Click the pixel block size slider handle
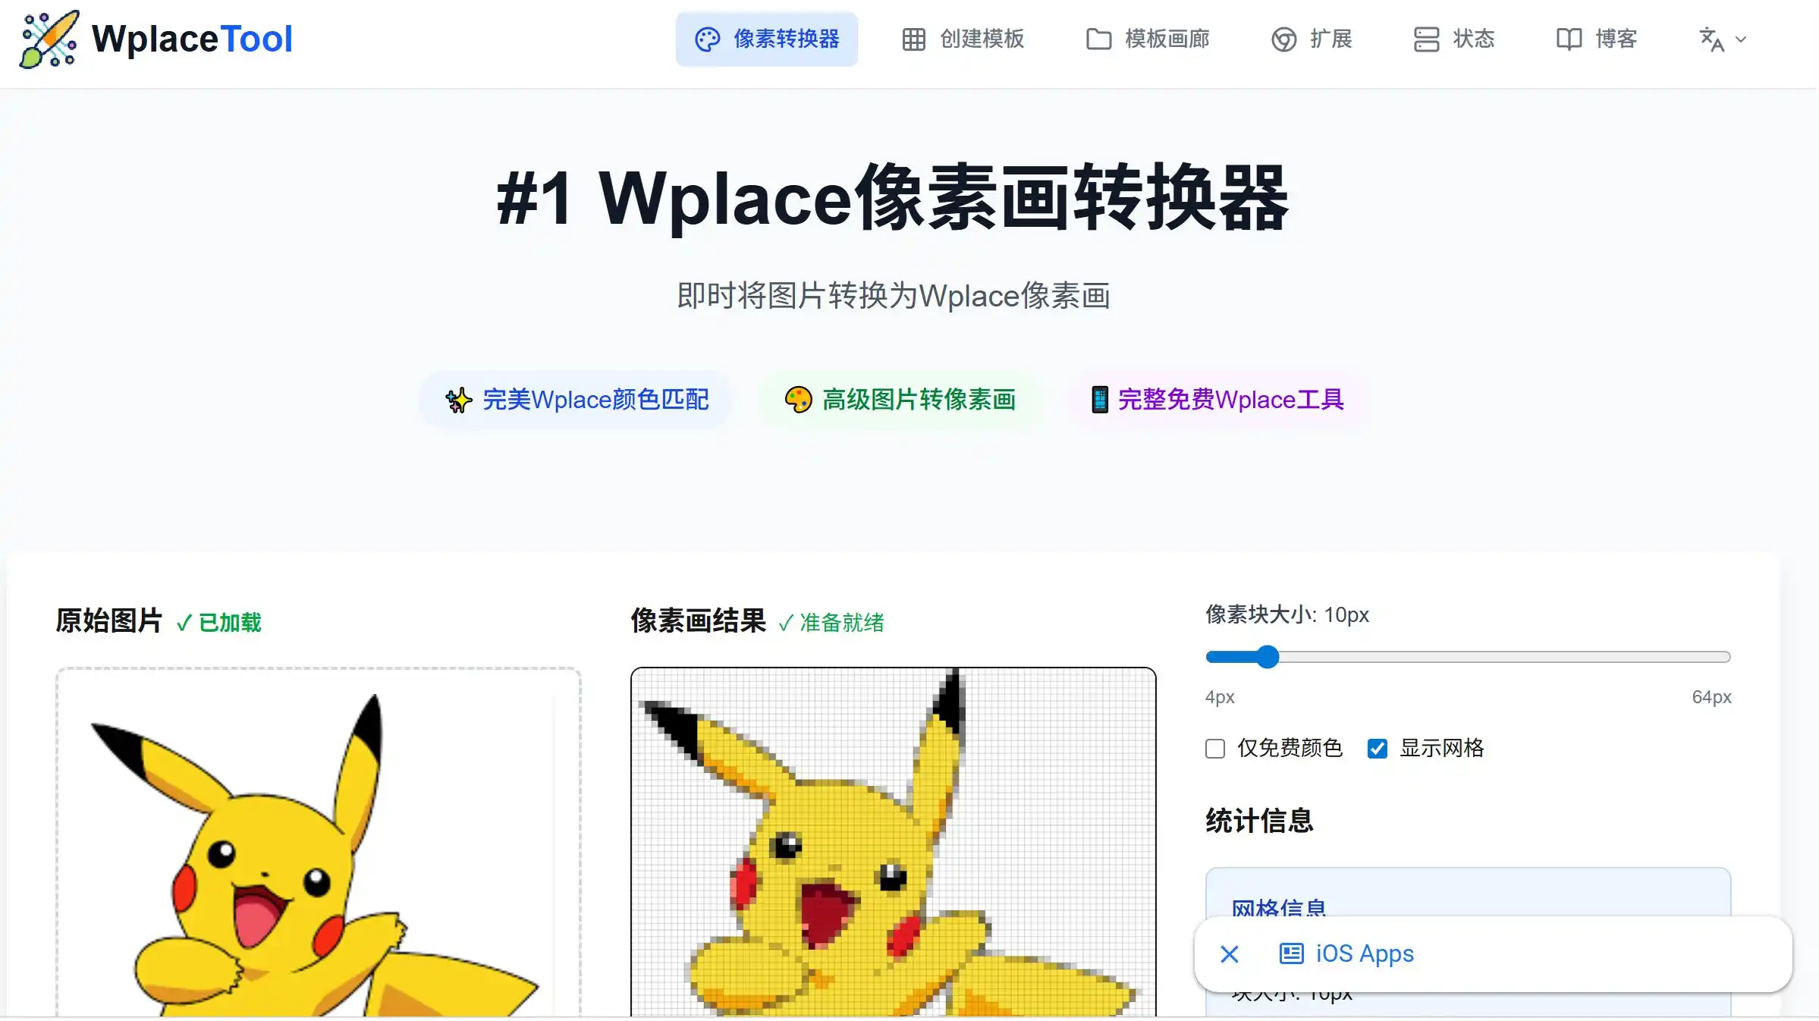1819x1021 pixels. (x=1267, y=657)
